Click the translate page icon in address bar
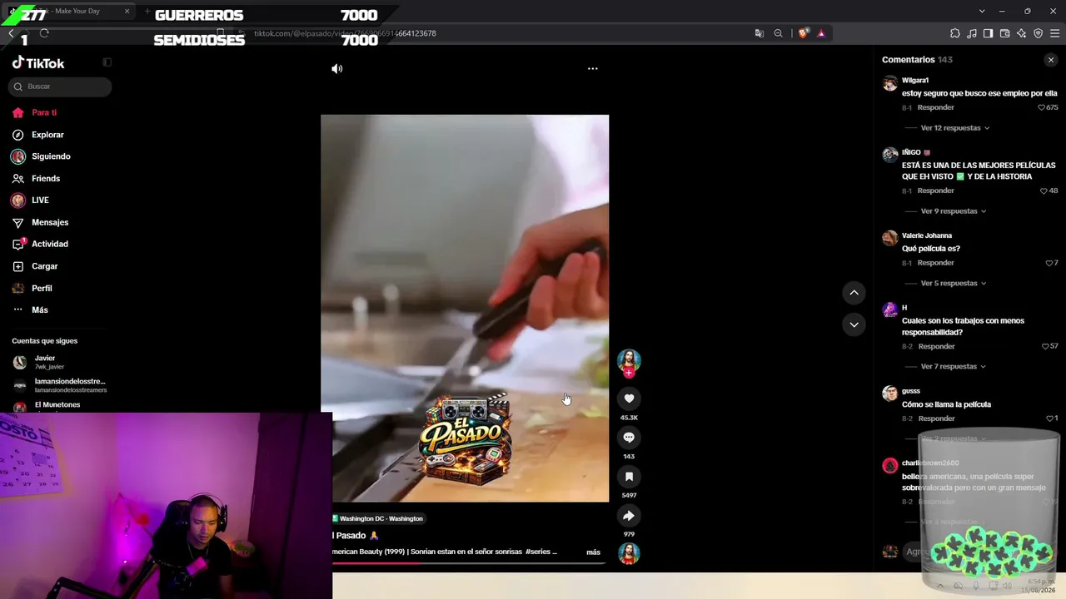 pyautogui.click(x=760, y=33)
